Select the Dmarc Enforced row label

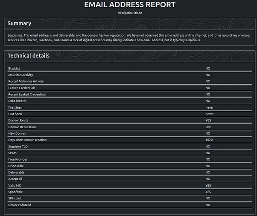click(20, 205)
